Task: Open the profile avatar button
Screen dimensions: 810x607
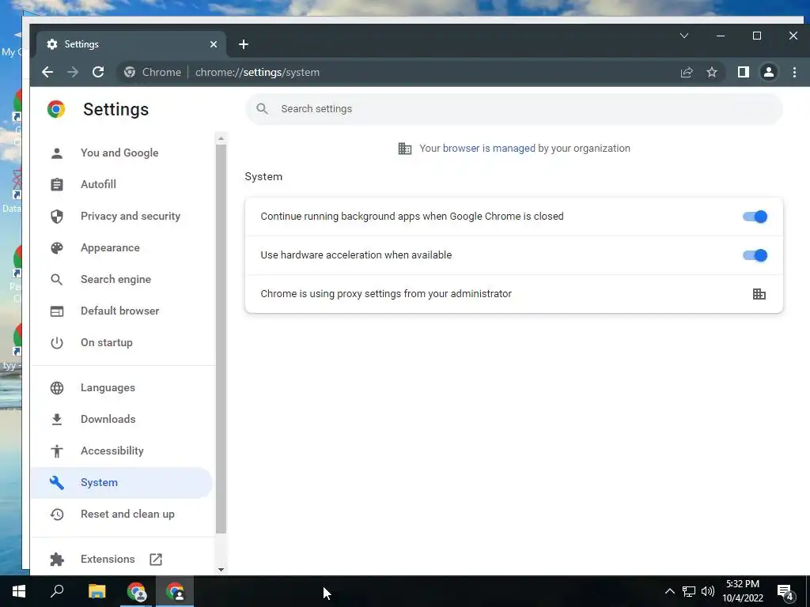Action: (769, 72)
